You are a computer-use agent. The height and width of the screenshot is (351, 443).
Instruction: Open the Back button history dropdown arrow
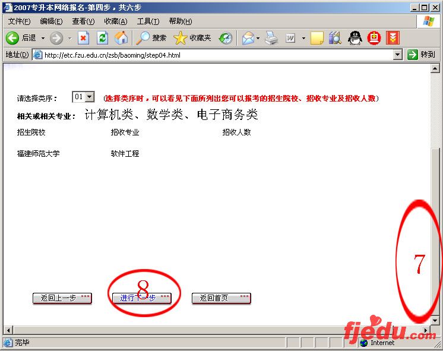tap(43, 38)
